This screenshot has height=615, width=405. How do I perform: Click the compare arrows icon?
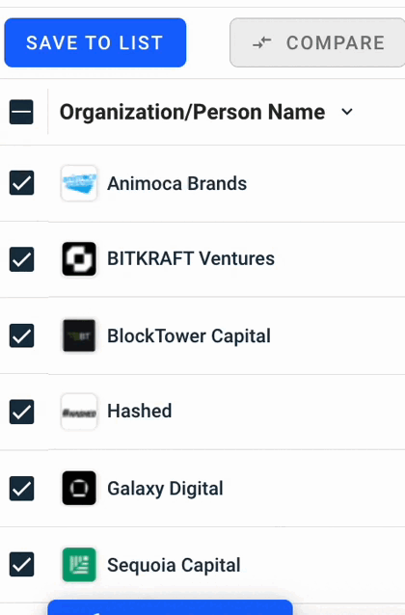(x=262, y=42)
